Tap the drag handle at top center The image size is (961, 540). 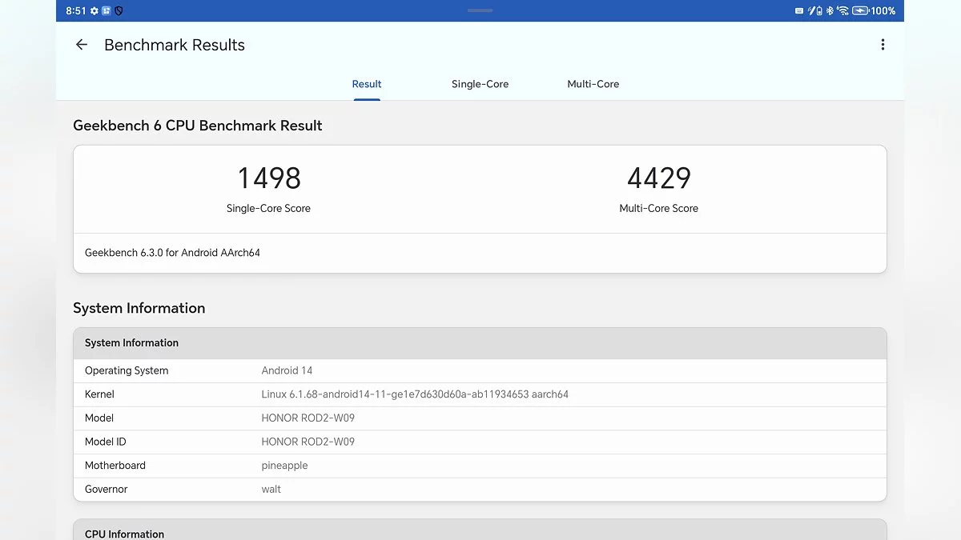pos(480,10)
